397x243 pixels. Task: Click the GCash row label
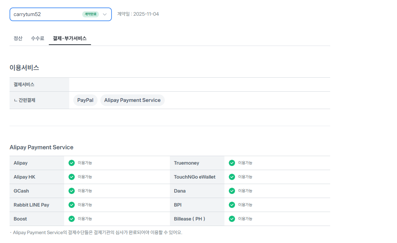(x=21, y=191)
